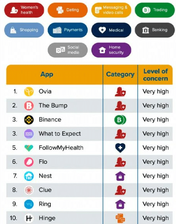Click the Ring blue app icon
This screenshot has height=224, width=176.
(29, 204)
